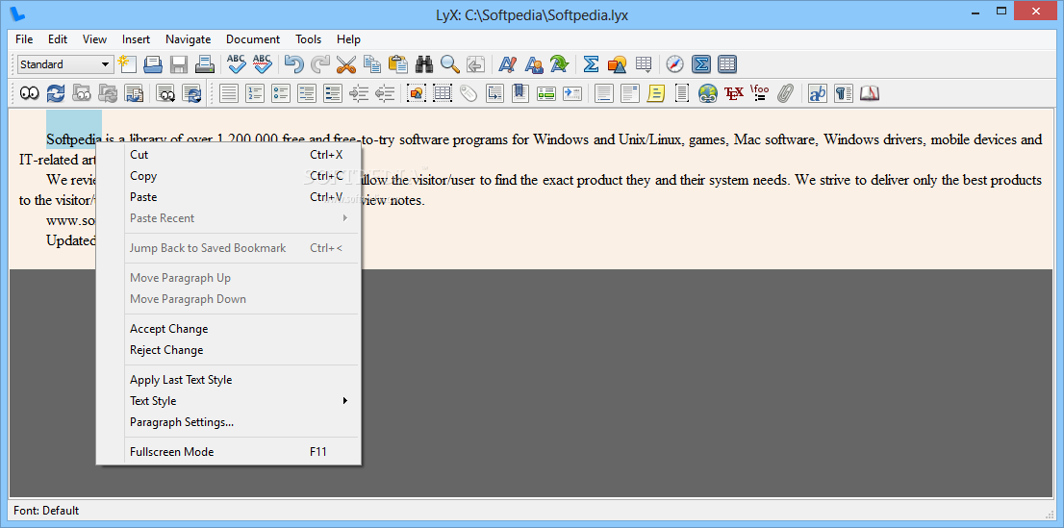Open update other formats dropdown

click(192, 93)
